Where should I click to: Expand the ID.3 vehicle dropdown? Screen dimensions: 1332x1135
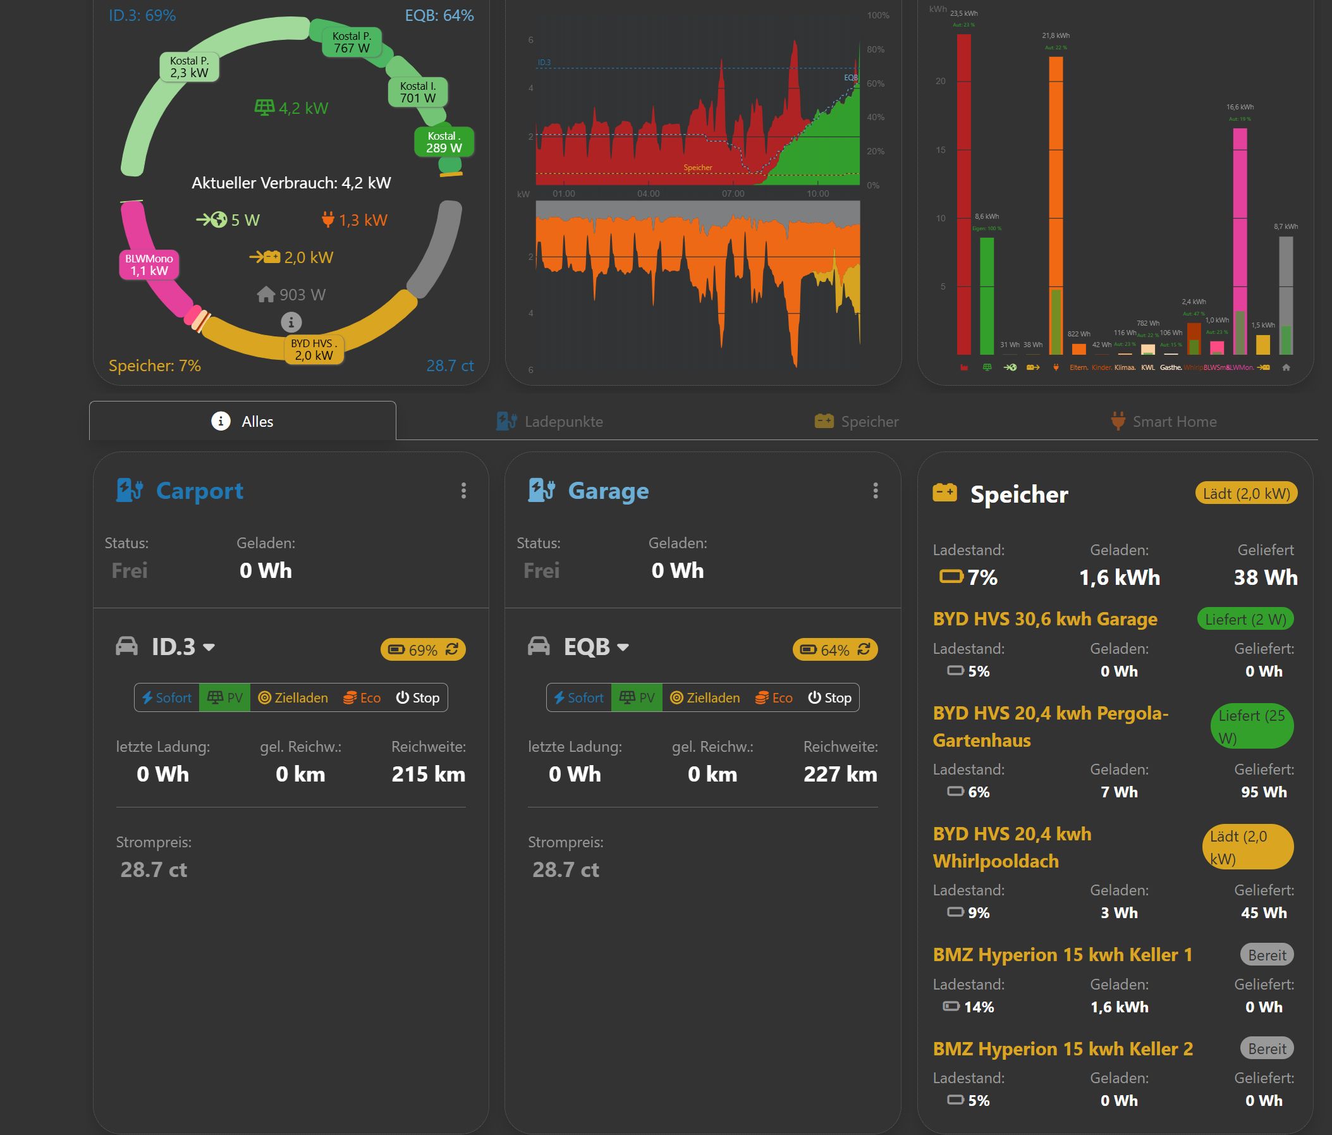point(209,647)
